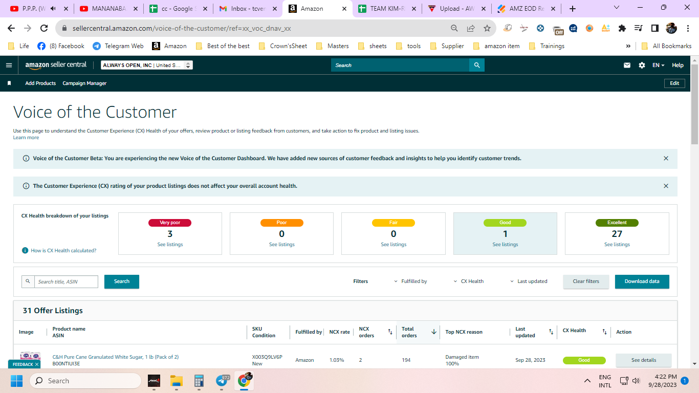
Task: Click the teal Search button
Action: click(x=122, y=281)
